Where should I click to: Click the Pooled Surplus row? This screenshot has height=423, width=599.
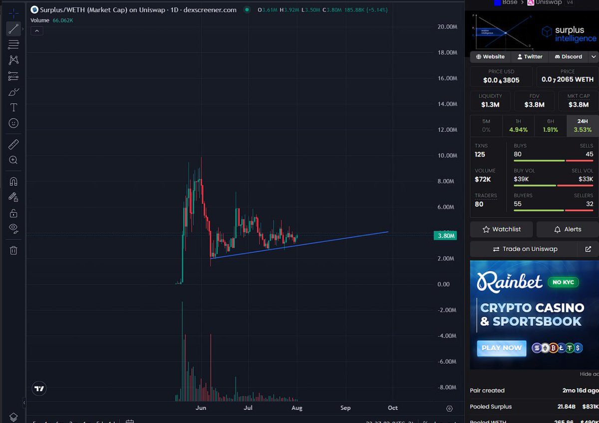point(534,407)
